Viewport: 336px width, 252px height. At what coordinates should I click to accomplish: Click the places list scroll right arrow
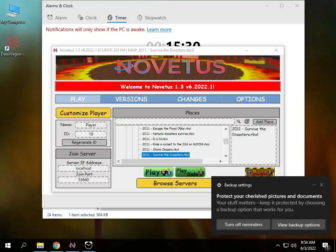click(x=220, y=161)
